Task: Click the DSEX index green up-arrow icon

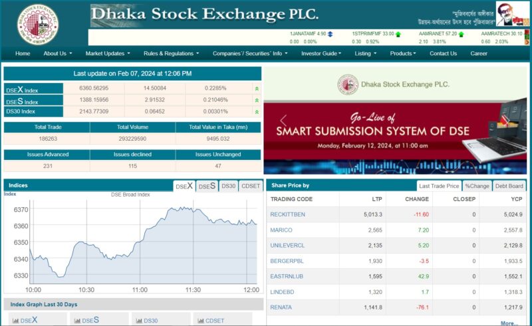Action: click(257, 89)
